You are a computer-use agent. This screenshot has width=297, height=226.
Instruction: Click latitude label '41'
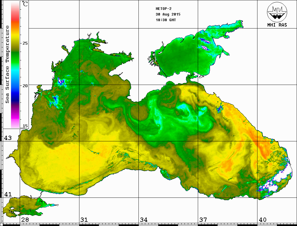click(x=8, y=194)
